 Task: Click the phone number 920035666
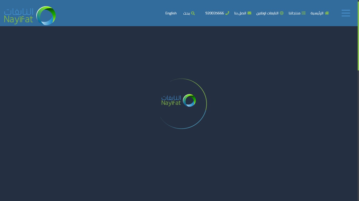(x=214, y=13)
